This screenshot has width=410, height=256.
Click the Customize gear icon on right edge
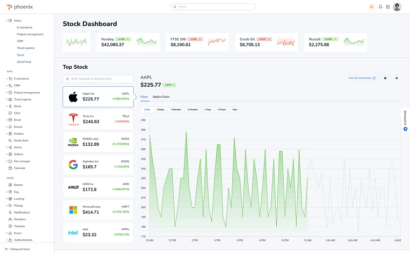point(405,129)
